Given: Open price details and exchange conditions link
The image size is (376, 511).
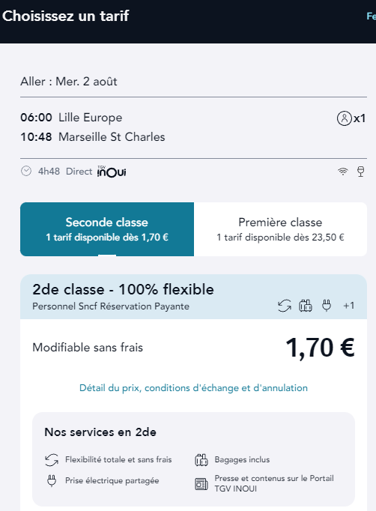Looking at the screenshot, I should coord(193,388).
